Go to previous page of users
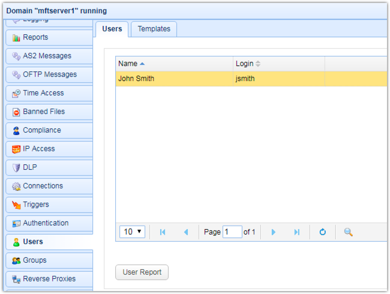 tap(186, 232)
